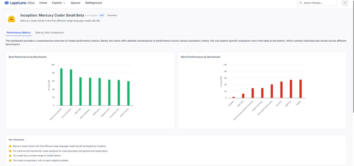This screenshot has width=354, height=166.
Task: Click the MATH 500 green bar
Action: point(81,92)
